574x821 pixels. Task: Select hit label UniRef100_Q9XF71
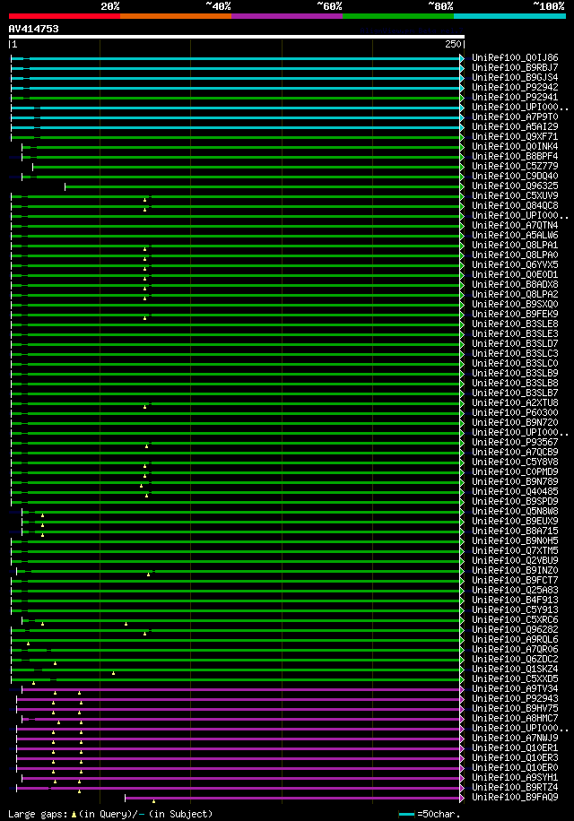515,136
